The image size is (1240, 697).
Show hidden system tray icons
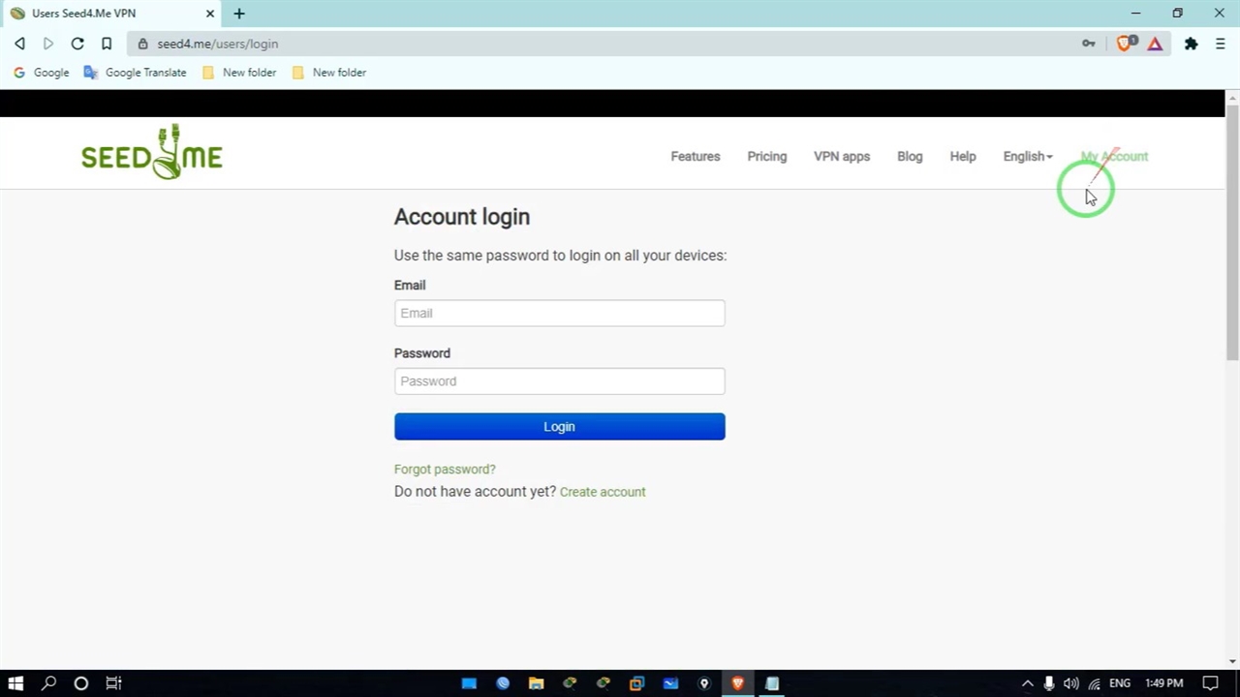(1027, 683)
